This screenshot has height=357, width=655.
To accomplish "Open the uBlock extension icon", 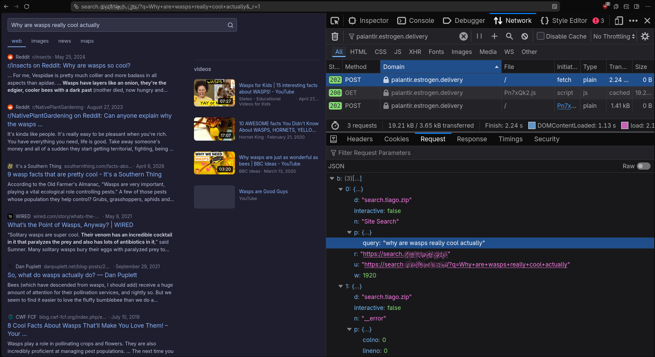I will [x=605, y=6].
